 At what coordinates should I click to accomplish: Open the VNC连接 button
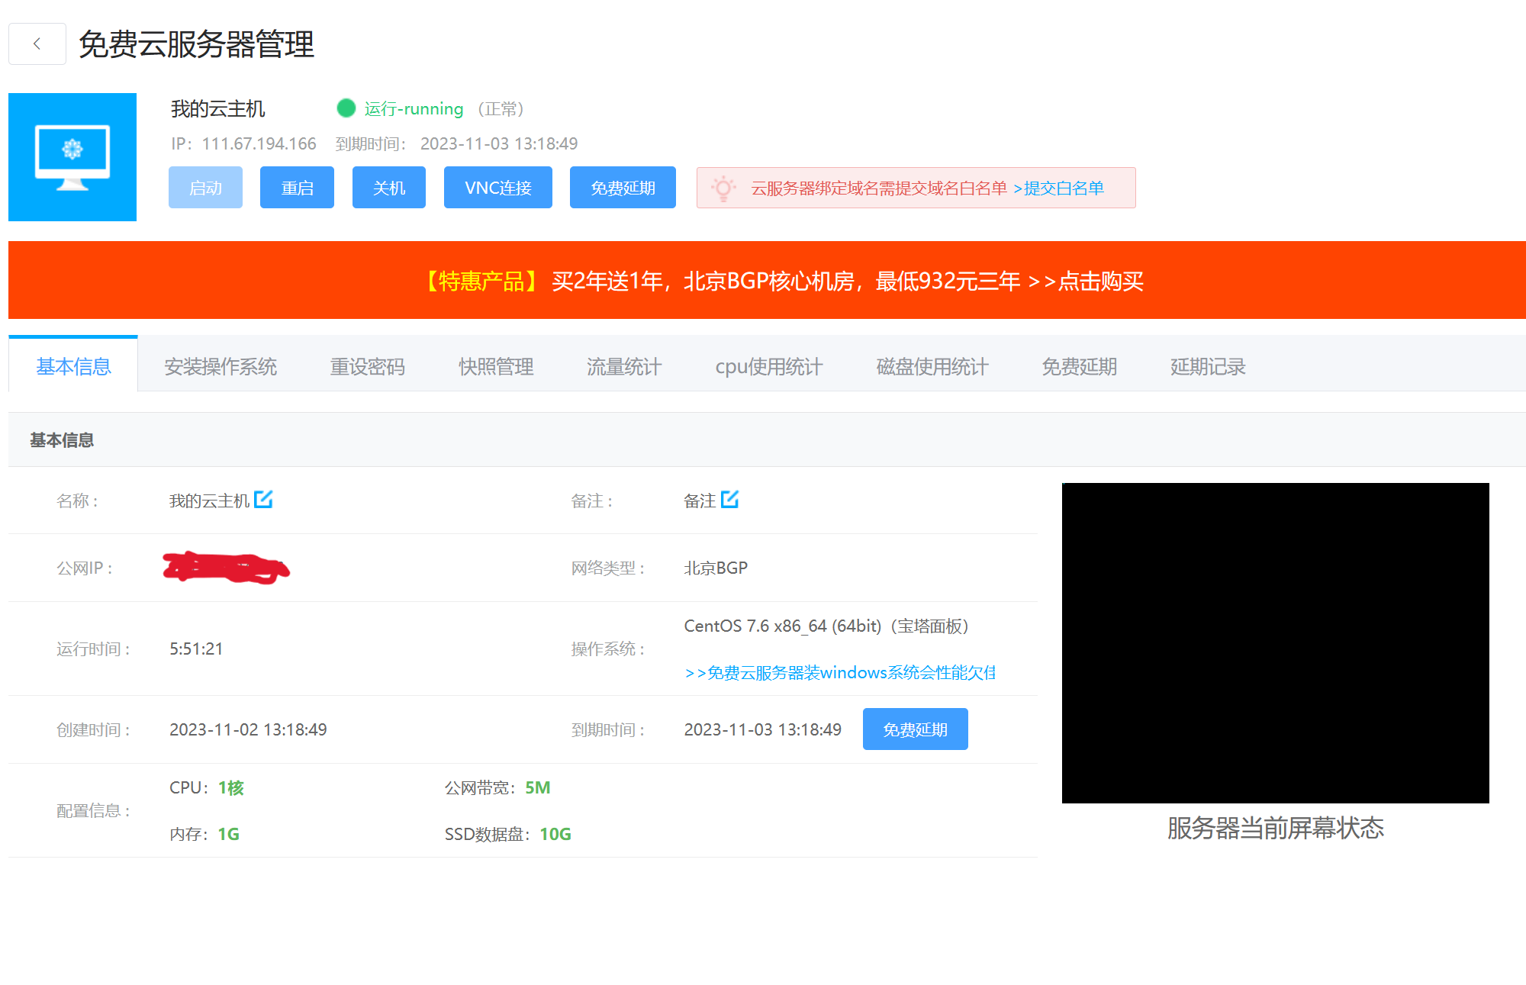(x=497, y=188)
